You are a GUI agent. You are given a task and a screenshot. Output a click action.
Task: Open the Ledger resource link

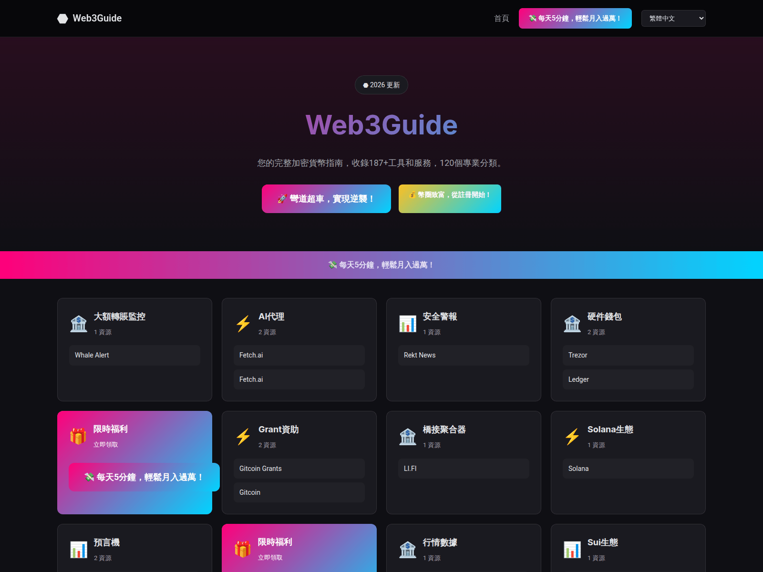(628, 379)
